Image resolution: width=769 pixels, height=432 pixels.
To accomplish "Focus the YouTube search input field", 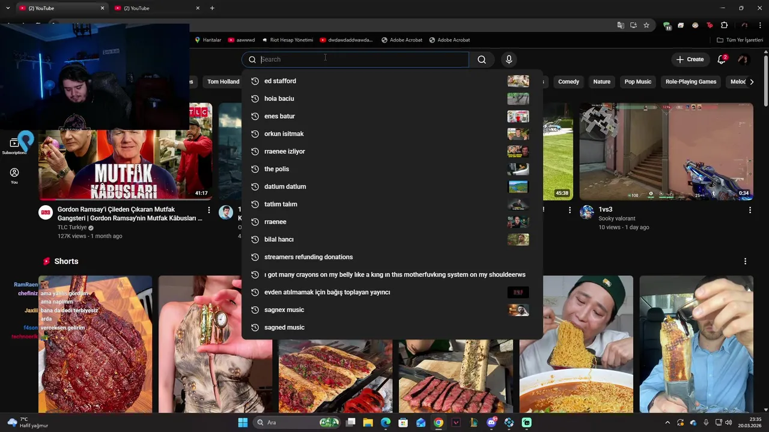I will click(x=355, y=59).
